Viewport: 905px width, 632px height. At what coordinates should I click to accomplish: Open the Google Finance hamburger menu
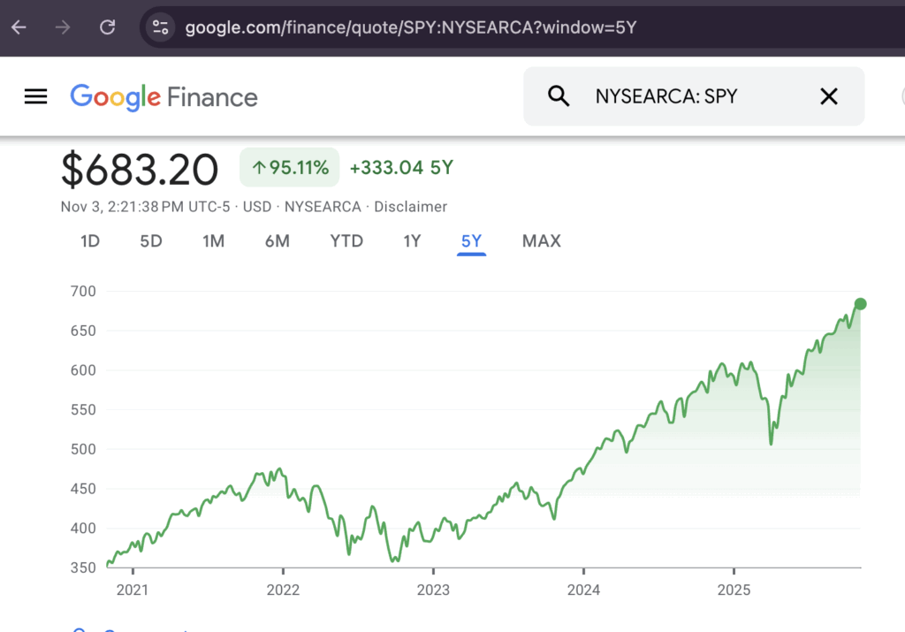pos(35,96)
